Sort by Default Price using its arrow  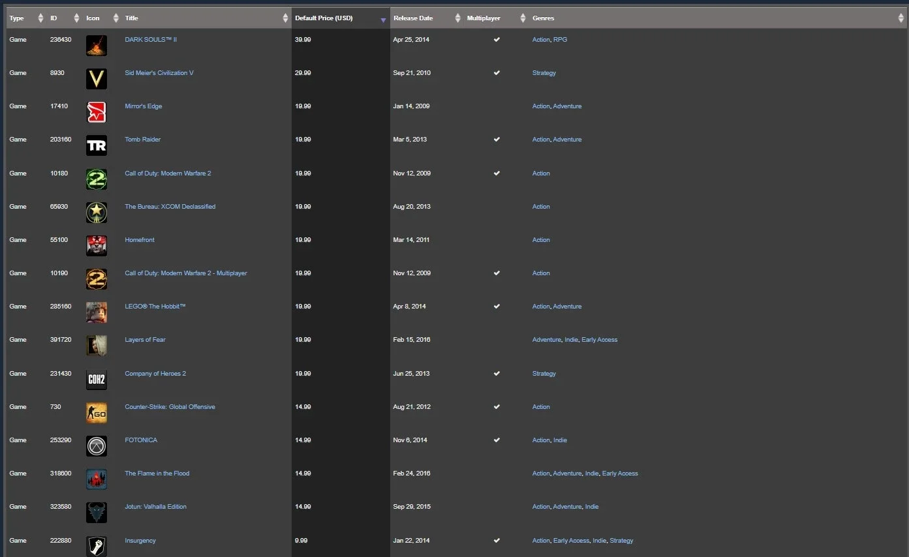click(x=383, y=20)
